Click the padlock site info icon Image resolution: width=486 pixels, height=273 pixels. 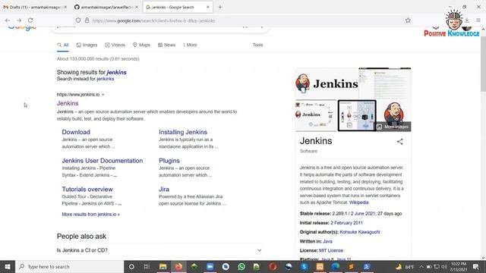click(x=87, y=20)
